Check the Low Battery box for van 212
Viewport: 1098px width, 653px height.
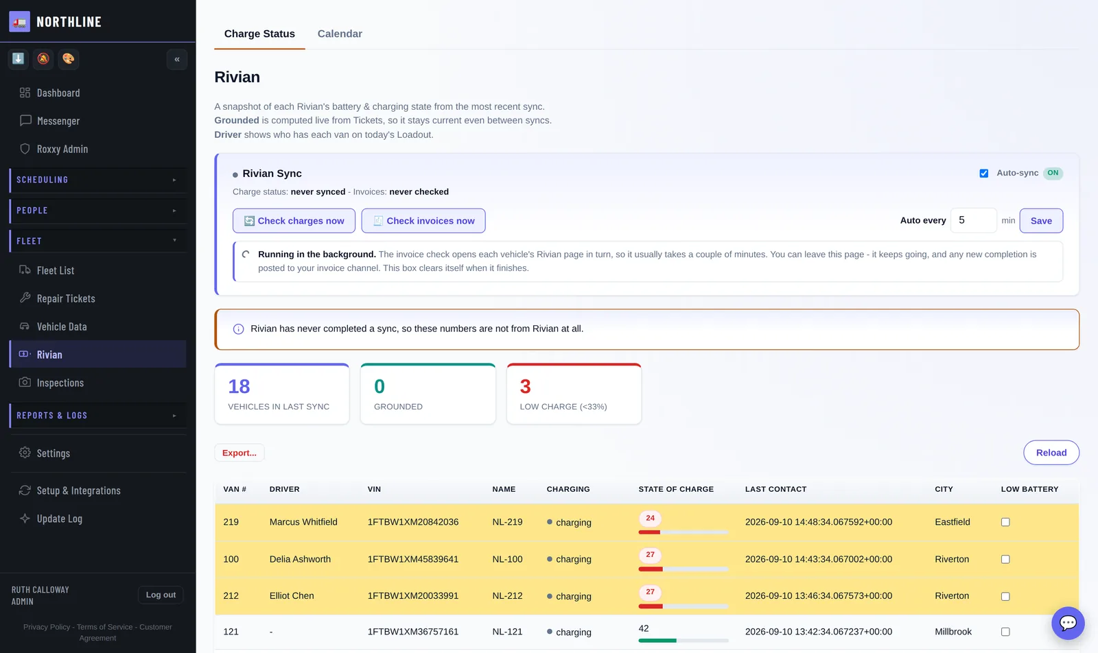click(1005, 596)
